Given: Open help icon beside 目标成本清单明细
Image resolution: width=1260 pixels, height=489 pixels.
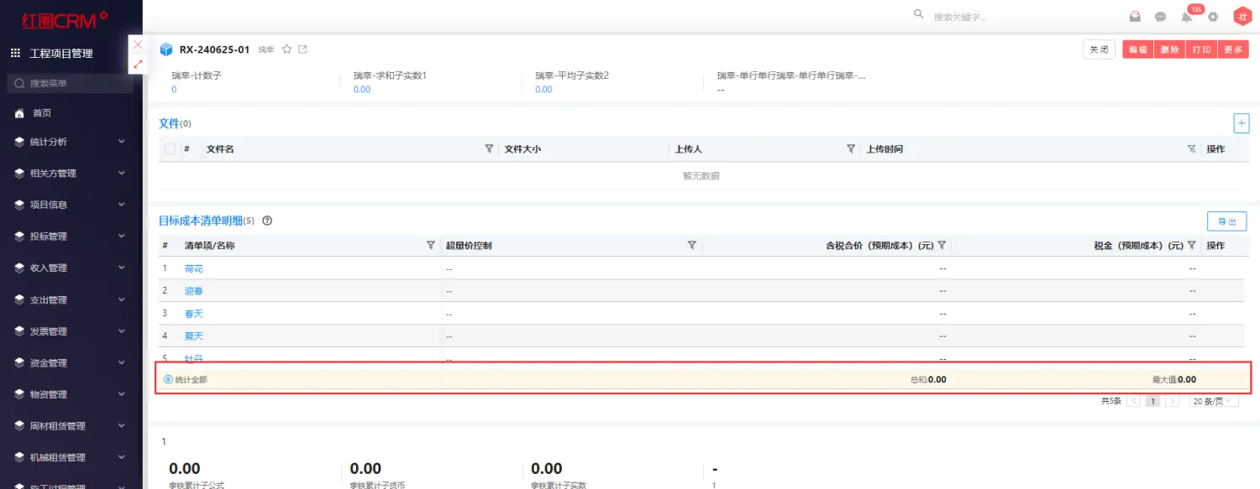Looking at the screenshot, I should 267,221.
